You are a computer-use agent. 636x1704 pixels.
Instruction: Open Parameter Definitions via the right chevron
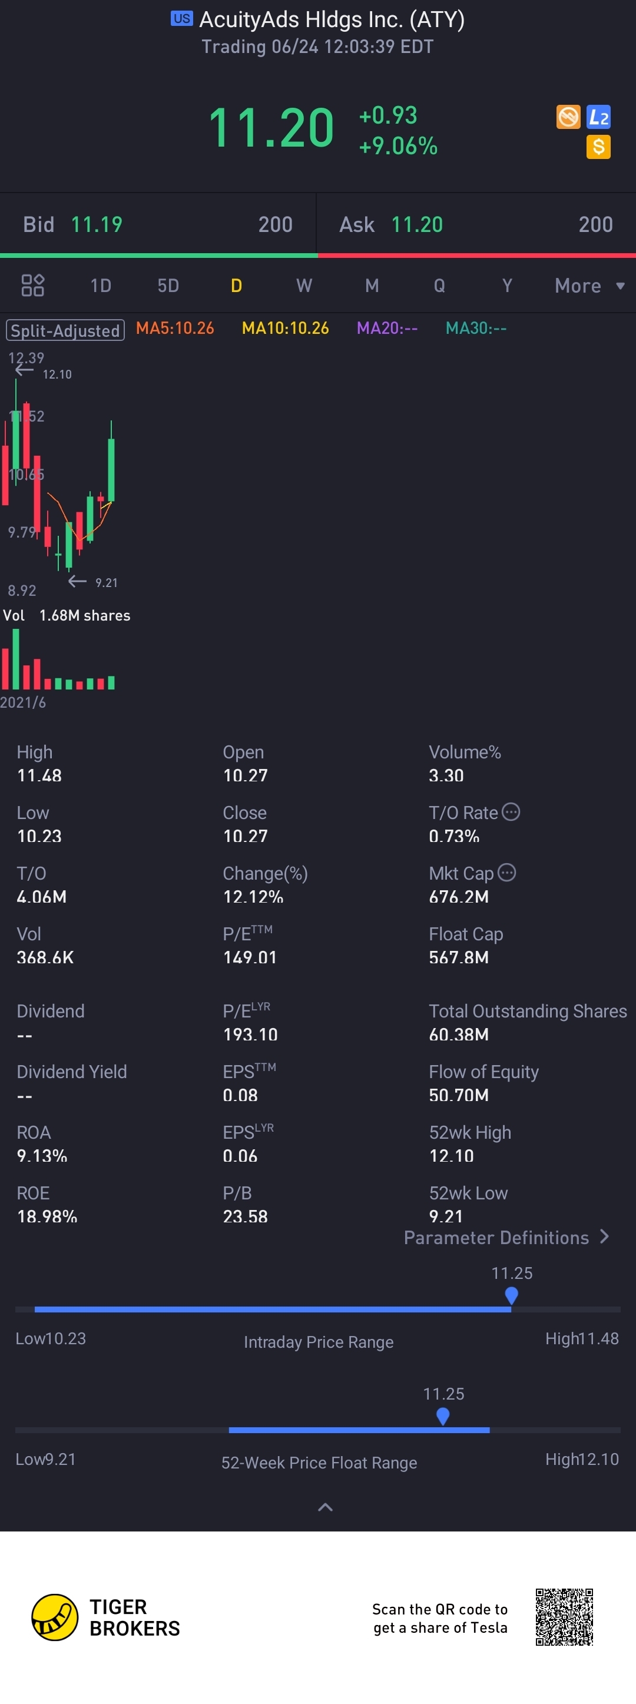point(604,1237)
